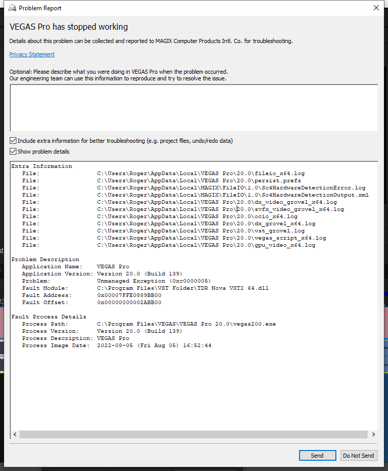Click the right arrow of the horizontal scrollbar
Viewport: 388px width, 471px height.
coord(373,434)
